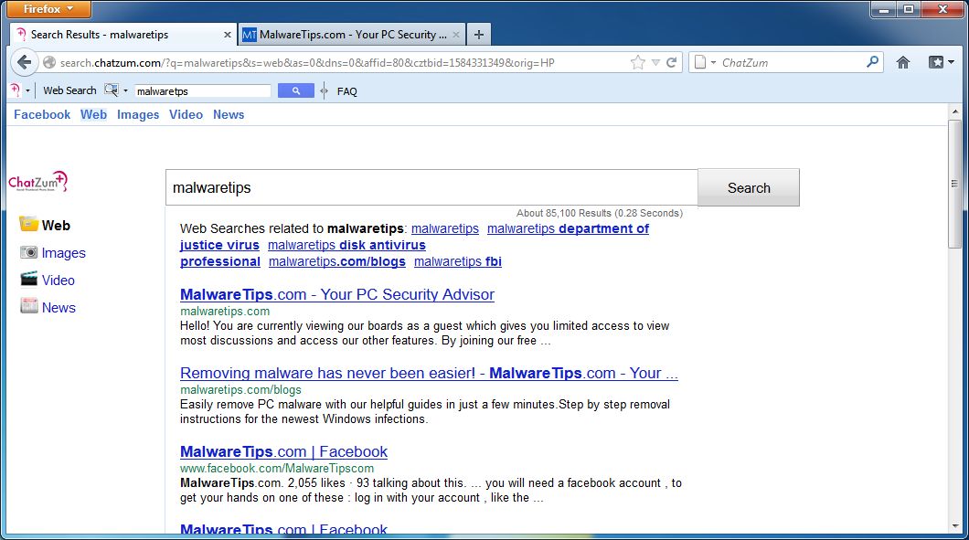
Task: Bookmark this page with the star icon
Action: tap(637, 62)
